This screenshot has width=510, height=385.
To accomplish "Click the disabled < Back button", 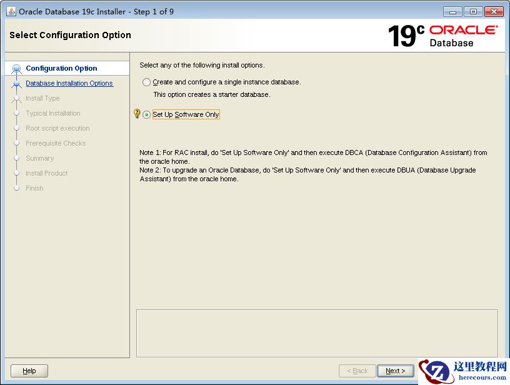I will point(357,371).
